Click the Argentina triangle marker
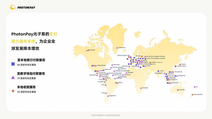Screen dimensions: 212x119 (108, 96)
